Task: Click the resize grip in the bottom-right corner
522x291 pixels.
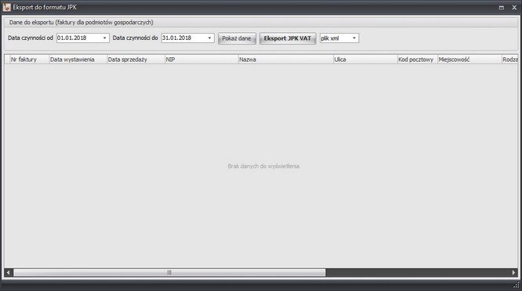Action: [517, 285]
